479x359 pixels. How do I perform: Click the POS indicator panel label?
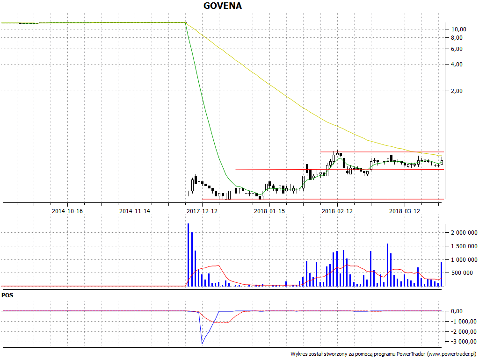click(7, 295)
